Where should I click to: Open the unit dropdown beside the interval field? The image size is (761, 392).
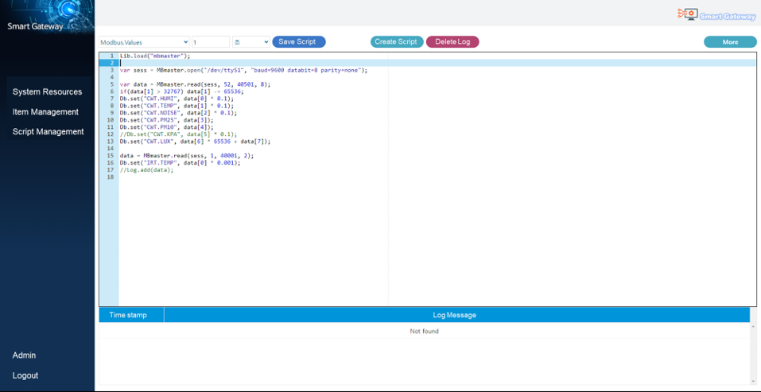tap(251, 42)
